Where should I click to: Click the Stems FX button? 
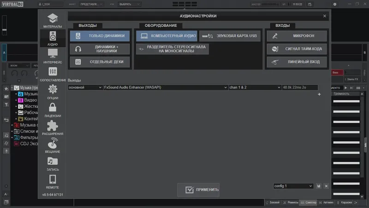point(352,79)
